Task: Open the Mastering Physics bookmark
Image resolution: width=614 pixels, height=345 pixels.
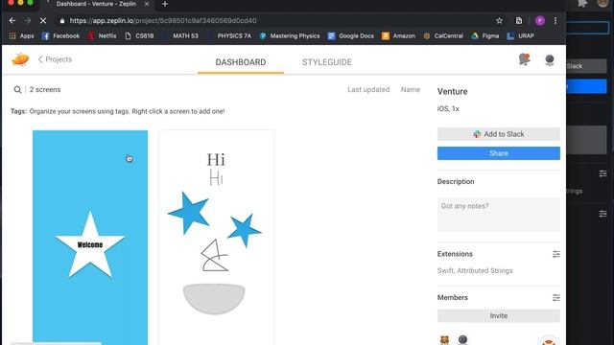Action: (x=290, y=36)
